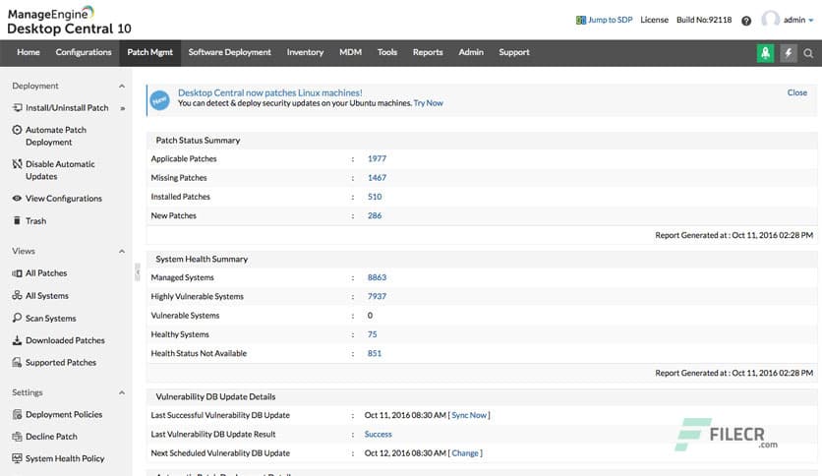This screenshot has width=822, height=476.
Task: Collapse the Settings sidebar section
Action: click(x=122, y=392)
